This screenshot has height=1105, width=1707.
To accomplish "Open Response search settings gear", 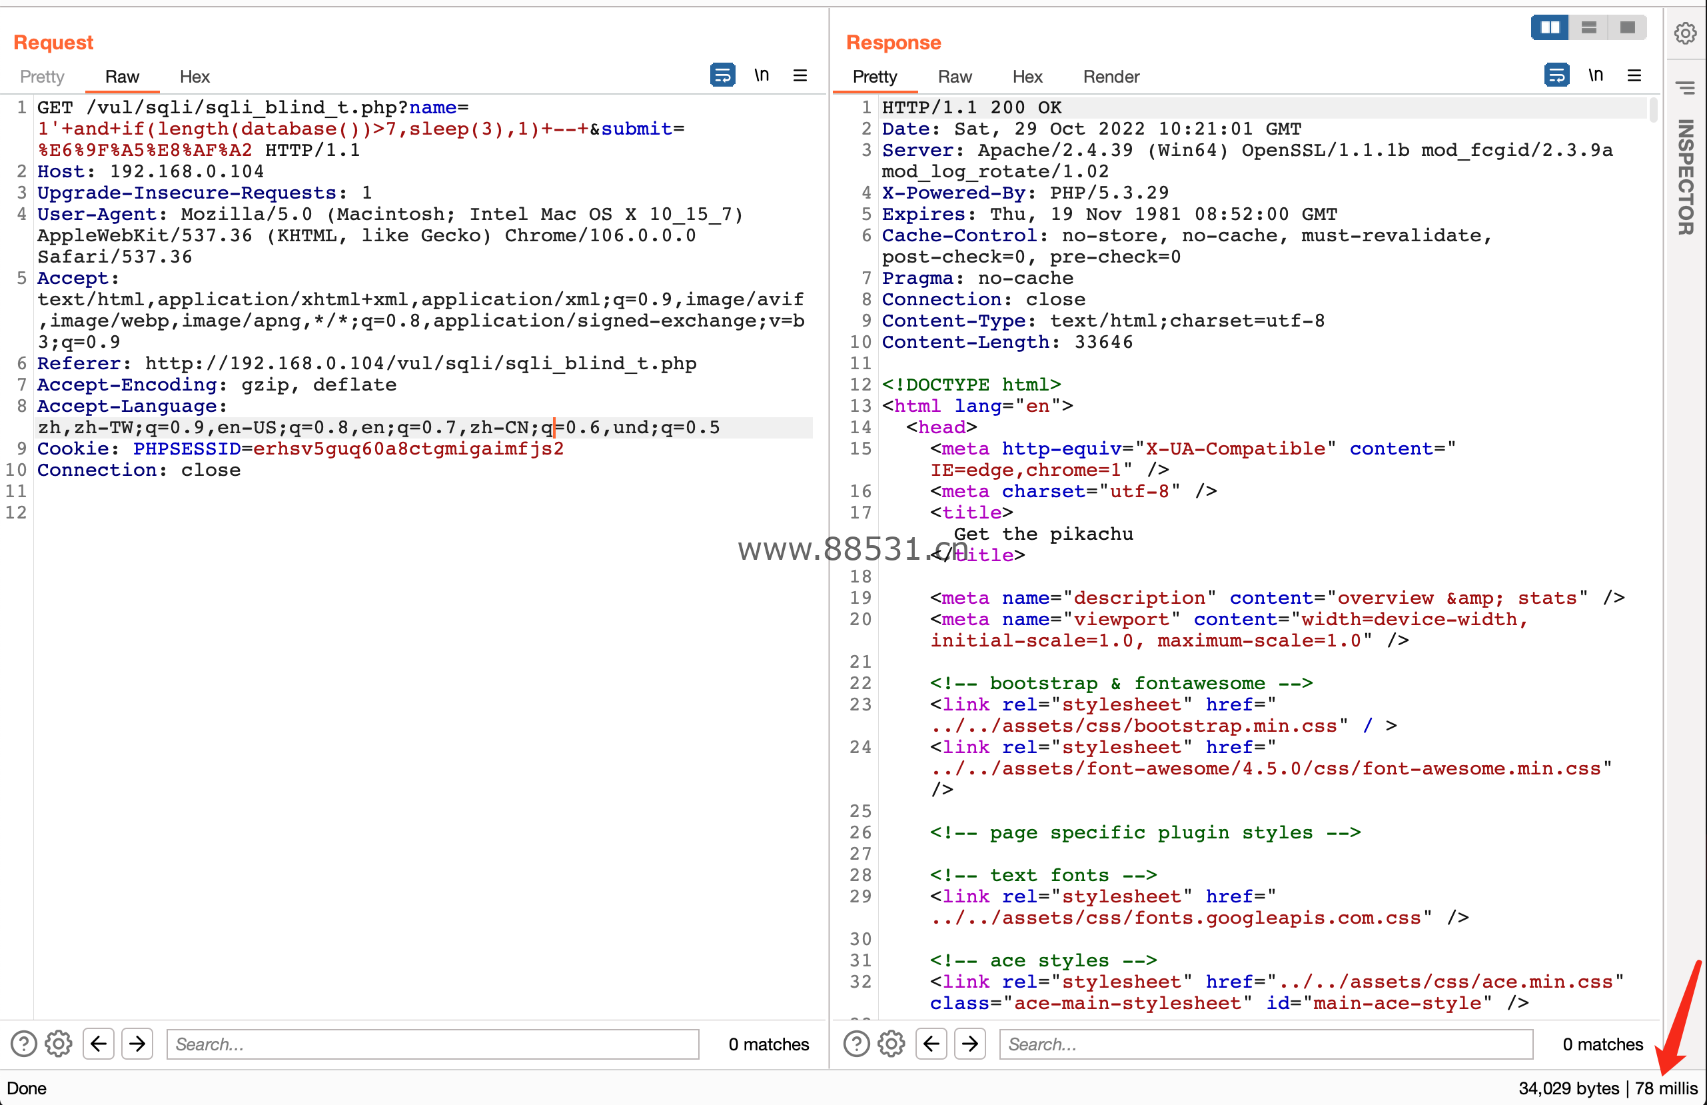I will point(891,1044).
